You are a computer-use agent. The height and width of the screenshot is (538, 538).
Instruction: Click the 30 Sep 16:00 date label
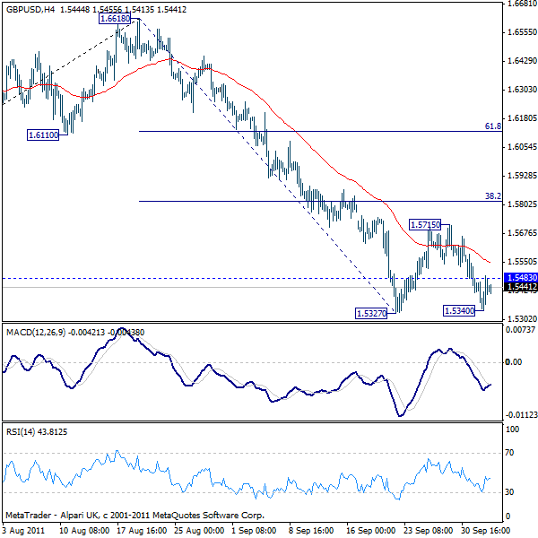click(486, 531)
